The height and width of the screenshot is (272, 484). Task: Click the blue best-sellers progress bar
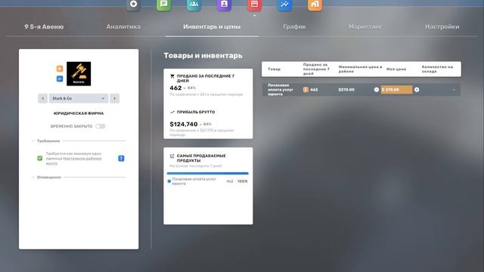(x=208, y=173)
